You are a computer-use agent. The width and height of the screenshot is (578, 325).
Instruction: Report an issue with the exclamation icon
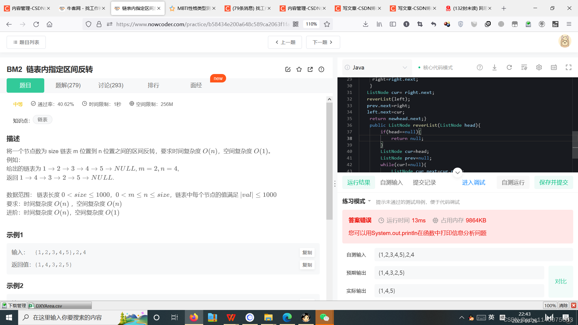click(321, 69)
